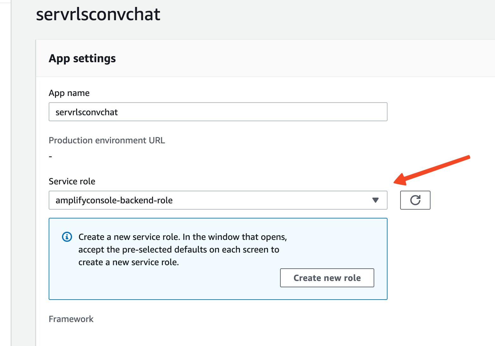Image resolution: width=495 pixels, height=346 pixels.
Task: Click the red arrow annotation
Action: (x=431, y=170)
